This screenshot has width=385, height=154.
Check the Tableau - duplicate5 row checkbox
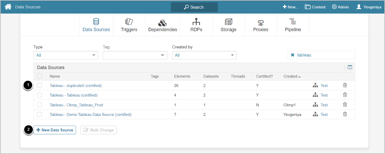39,86
